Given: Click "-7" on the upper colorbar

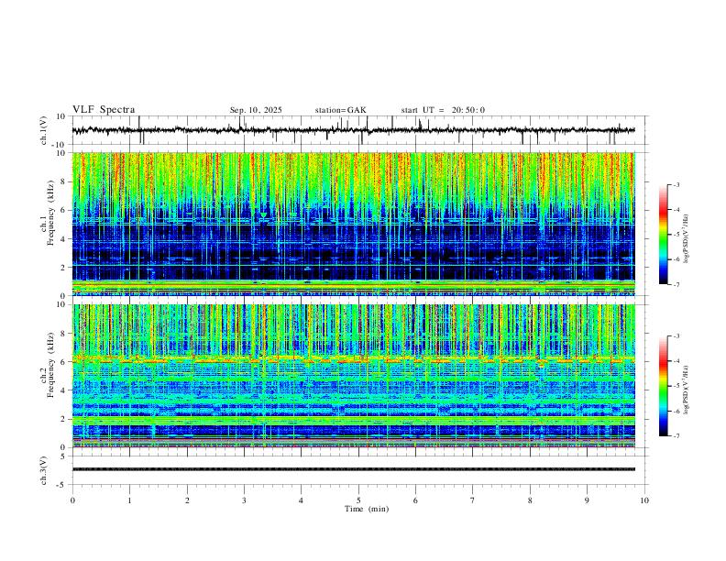Looking at the screenshot, I should pyautogui.click(x=676, y=285).
